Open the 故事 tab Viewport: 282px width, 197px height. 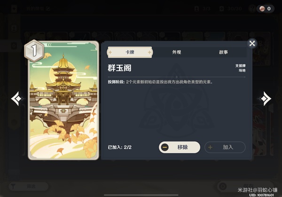[x=223, y=52]
